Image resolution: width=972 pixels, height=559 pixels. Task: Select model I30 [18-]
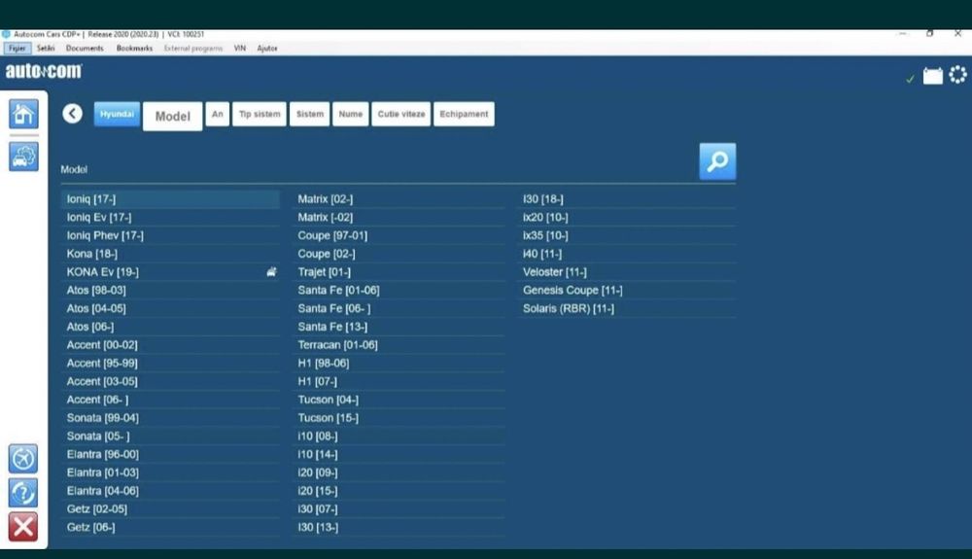click(627, 199)
